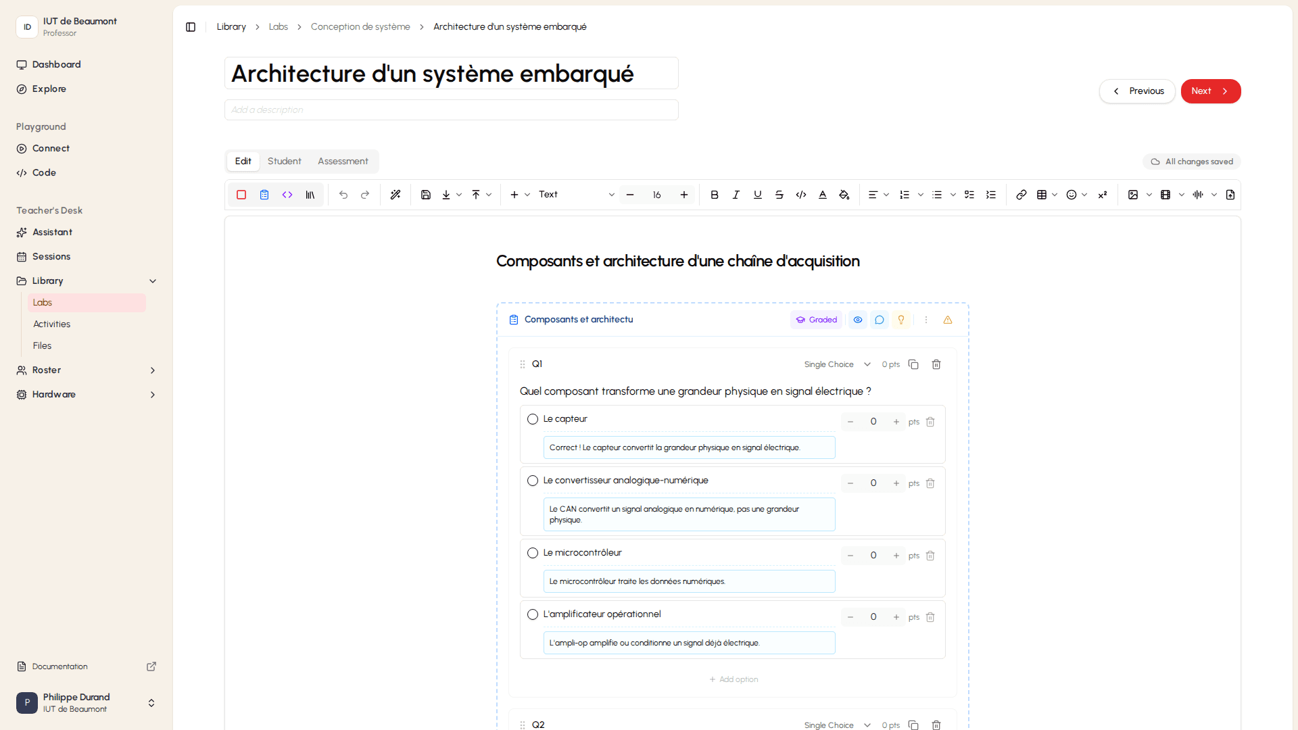Open the table insert dropdown arrow
The image size is (1298, 730).
tap(1055, 195)
